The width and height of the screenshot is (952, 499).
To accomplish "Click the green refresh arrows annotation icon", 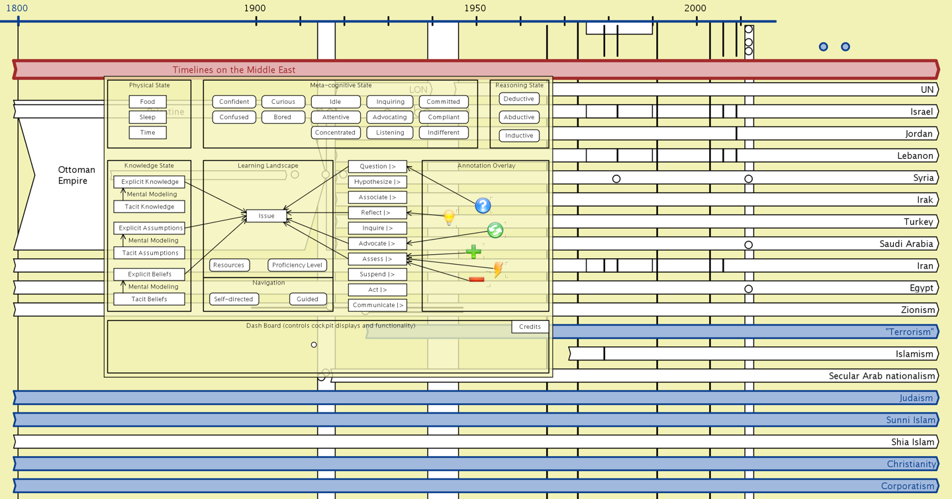I will coord(495,230).
